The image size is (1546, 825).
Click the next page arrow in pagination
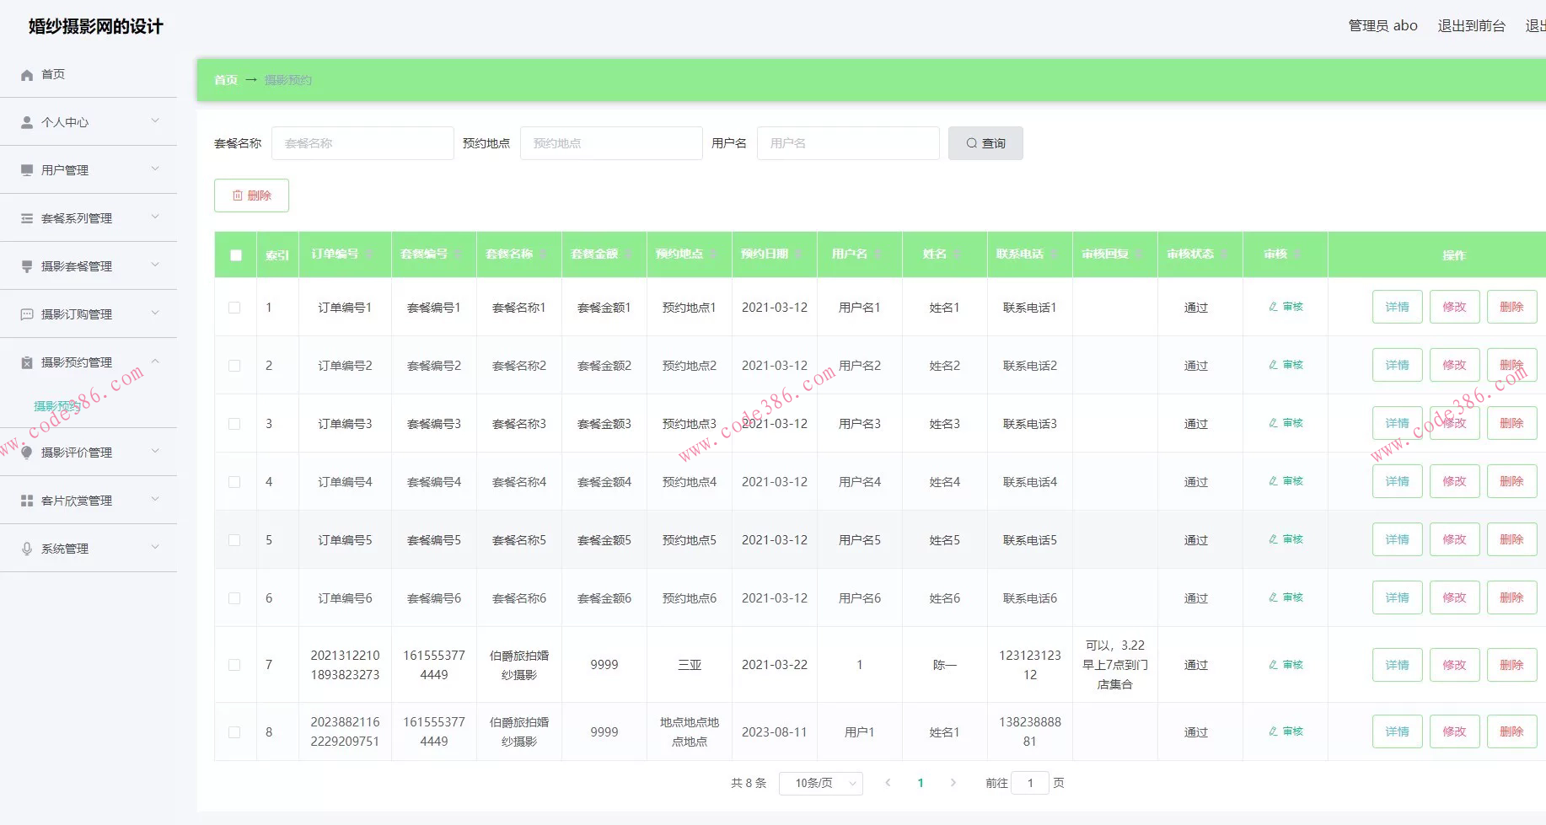pyautogui.click(x=953, y=783)
